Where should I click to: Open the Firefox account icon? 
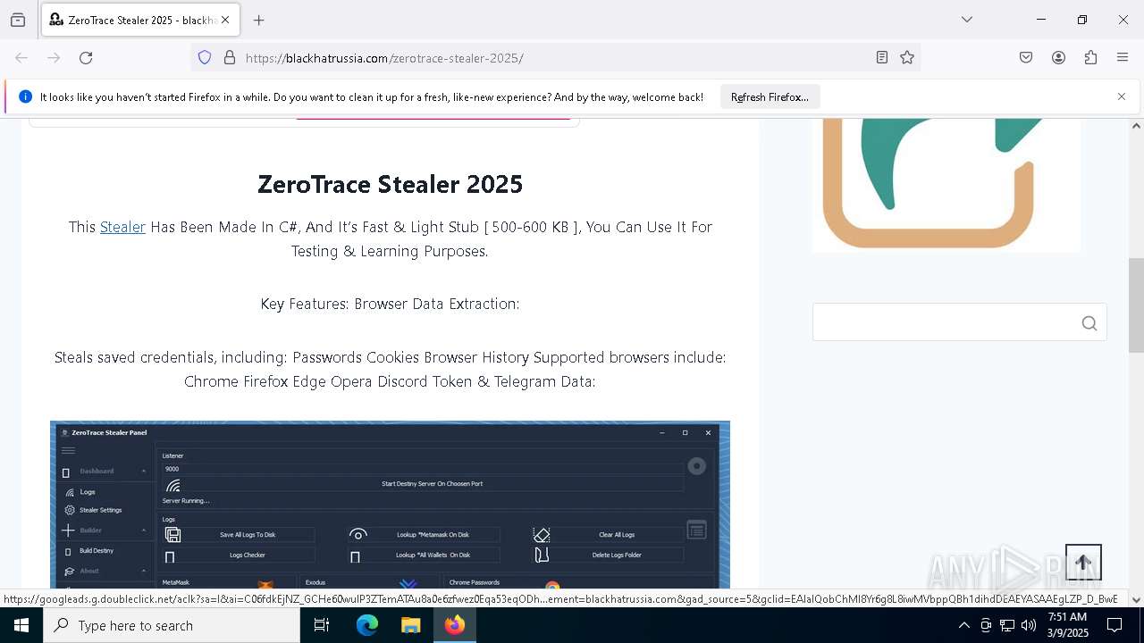pos(1058,58)
